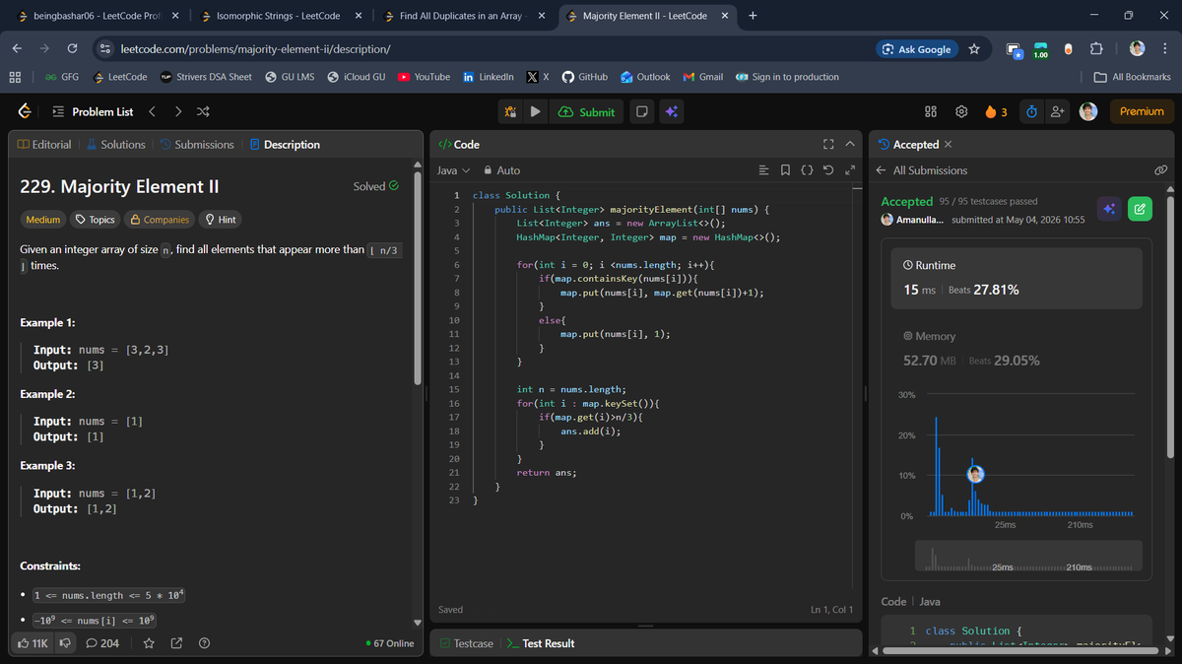Screen dimensions: 1182x664
Task: Open the AI sparkle assistant in top toolbar
Action: coord(671,111)
